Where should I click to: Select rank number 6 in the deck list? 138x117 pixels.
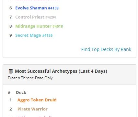11,8
